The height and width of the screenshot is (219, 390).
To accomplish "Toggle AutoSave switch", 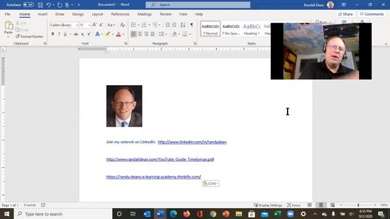I will 28,5.
